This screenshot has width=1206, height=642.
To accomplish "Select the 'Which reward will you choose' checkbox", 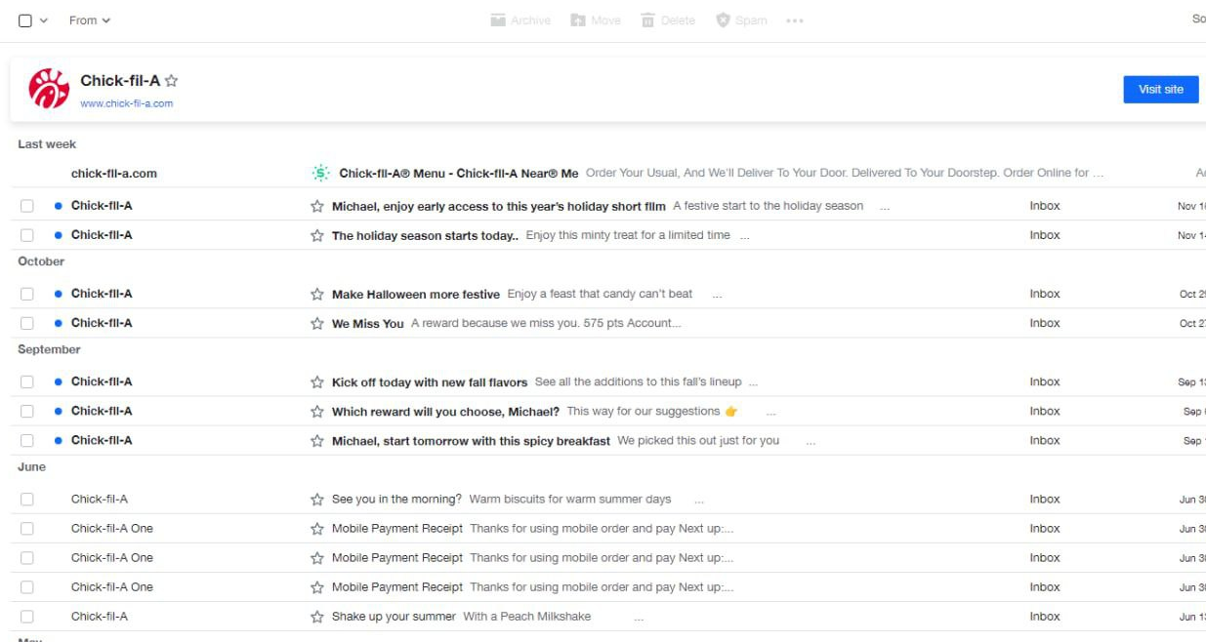I will 26,411.
